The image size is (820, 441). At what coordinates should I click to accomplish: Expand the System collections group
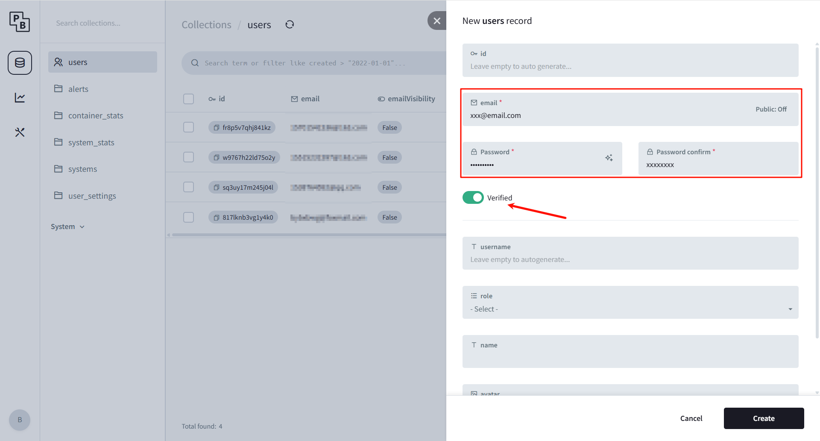pyautogui.click(x=67, y=226)
